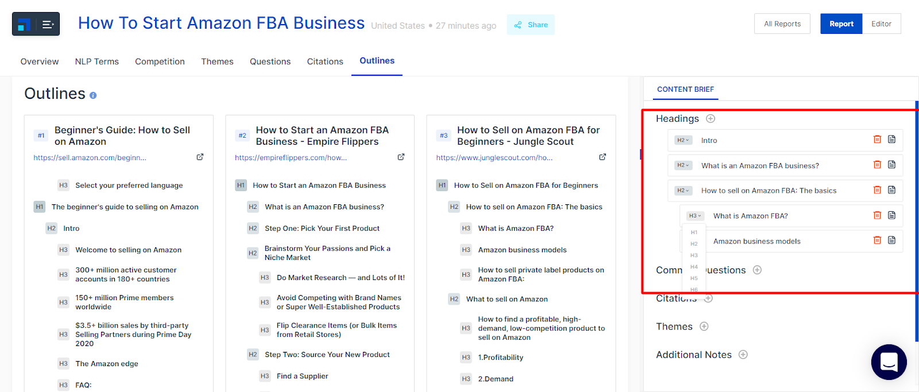919x392 pixels.
Task: Click the Share button
Action: pos(531,25)
